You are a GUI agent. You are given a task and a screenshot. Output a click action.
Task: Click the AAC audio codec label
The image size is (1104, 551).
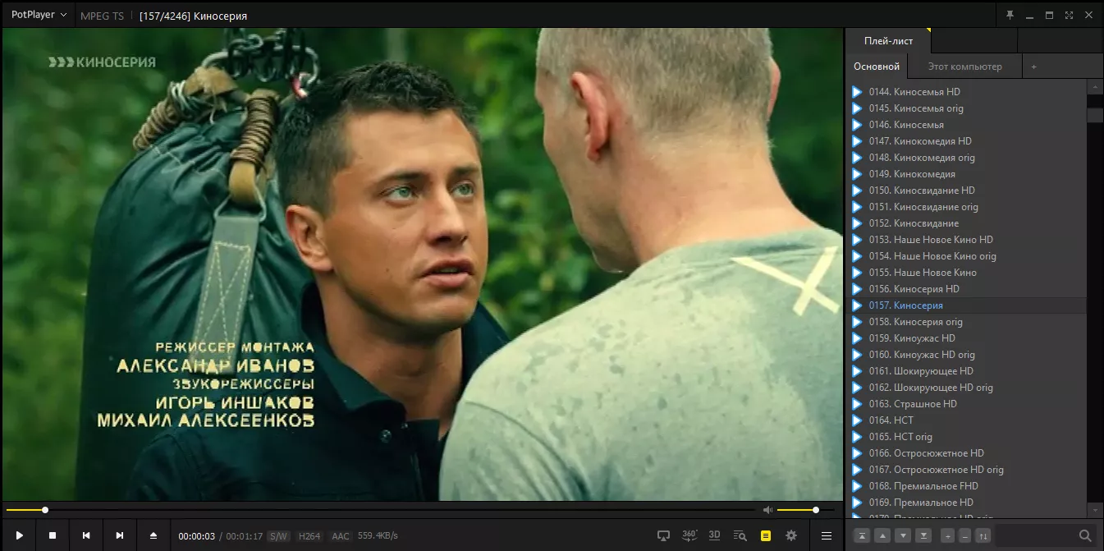(x=340, y=536)
